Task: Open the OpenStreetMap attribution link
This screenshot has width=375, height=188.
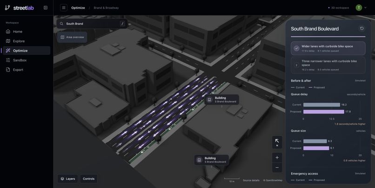Action: point(273,181)
